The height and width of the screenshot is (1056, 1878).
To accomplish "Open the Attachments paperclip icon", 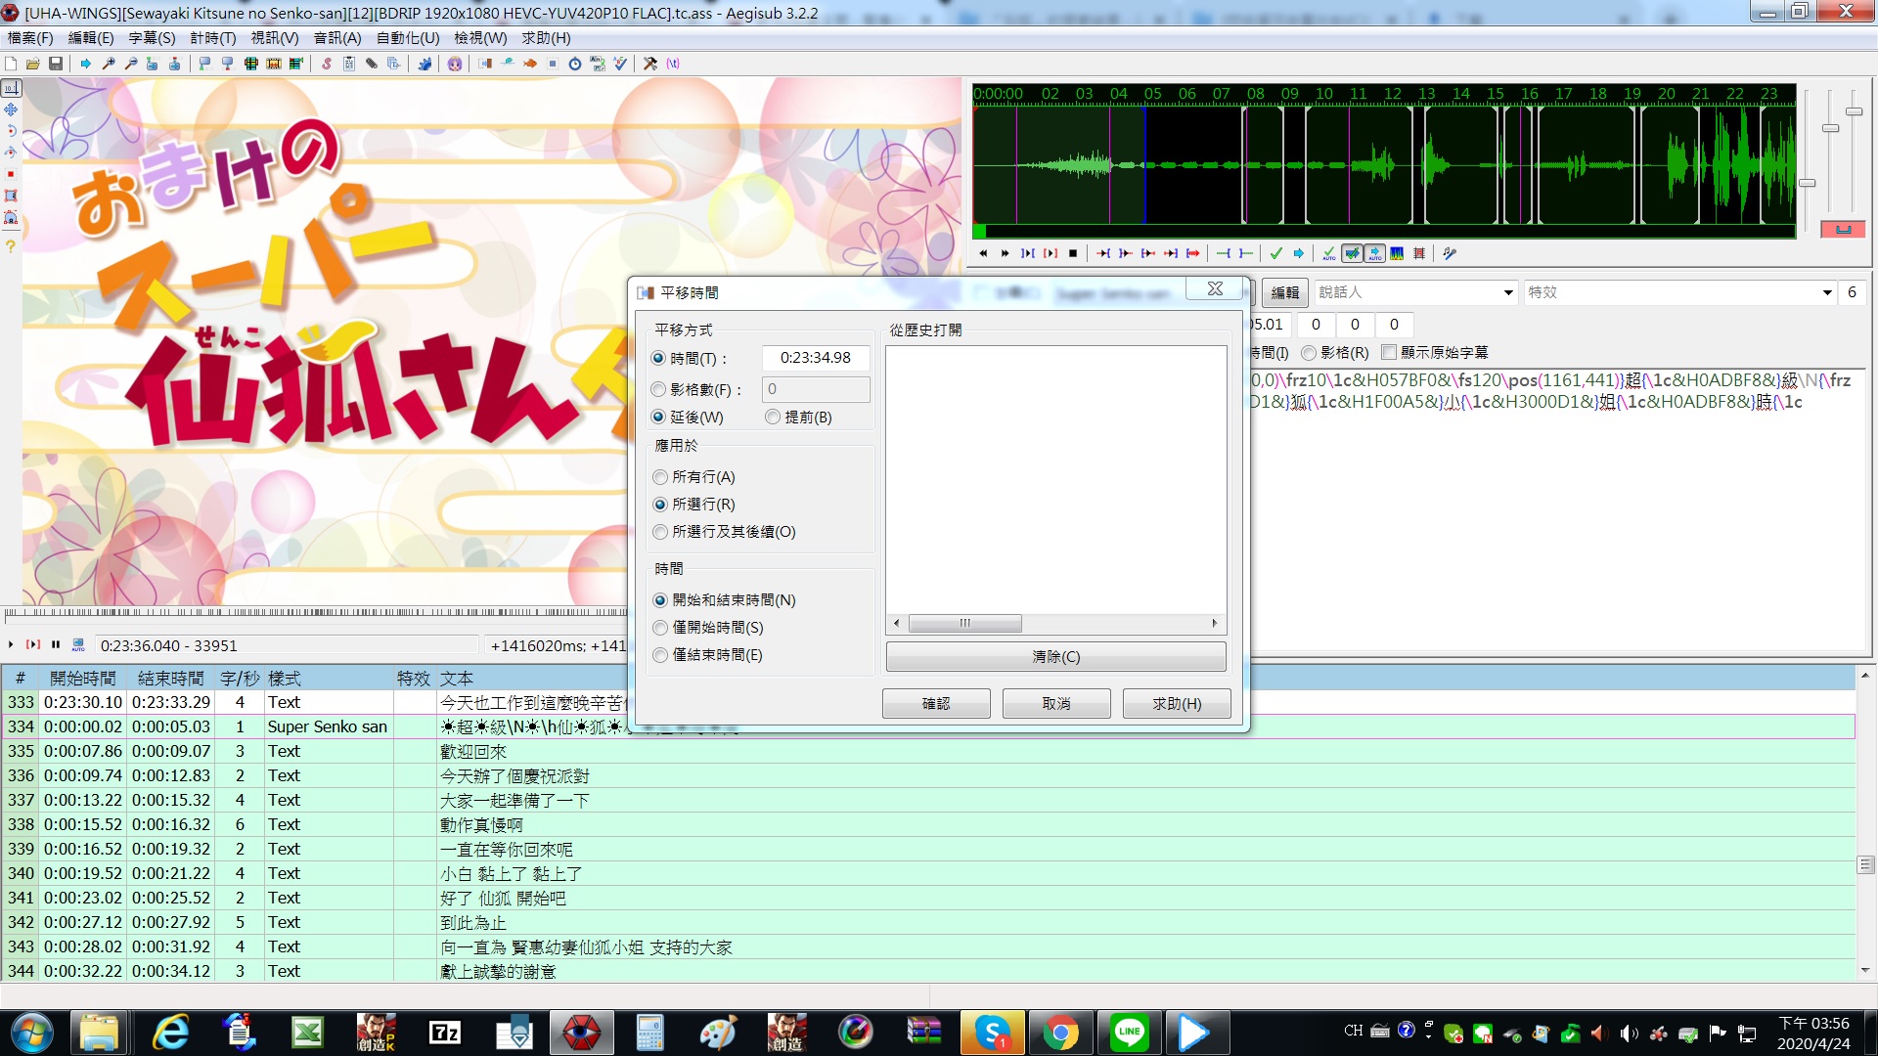I will click(x=372, y=64).
